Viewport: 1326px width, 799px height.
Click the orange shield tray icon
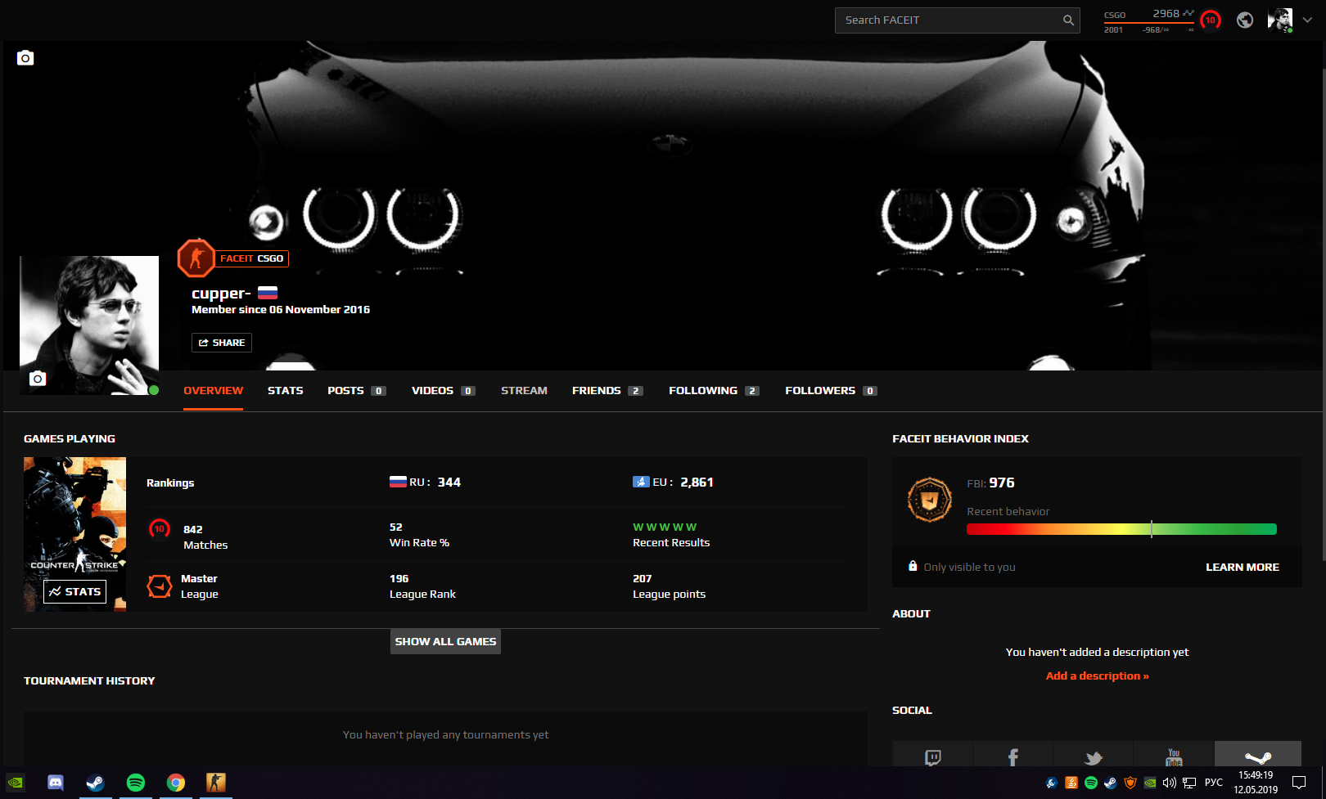coord(1130,783)
